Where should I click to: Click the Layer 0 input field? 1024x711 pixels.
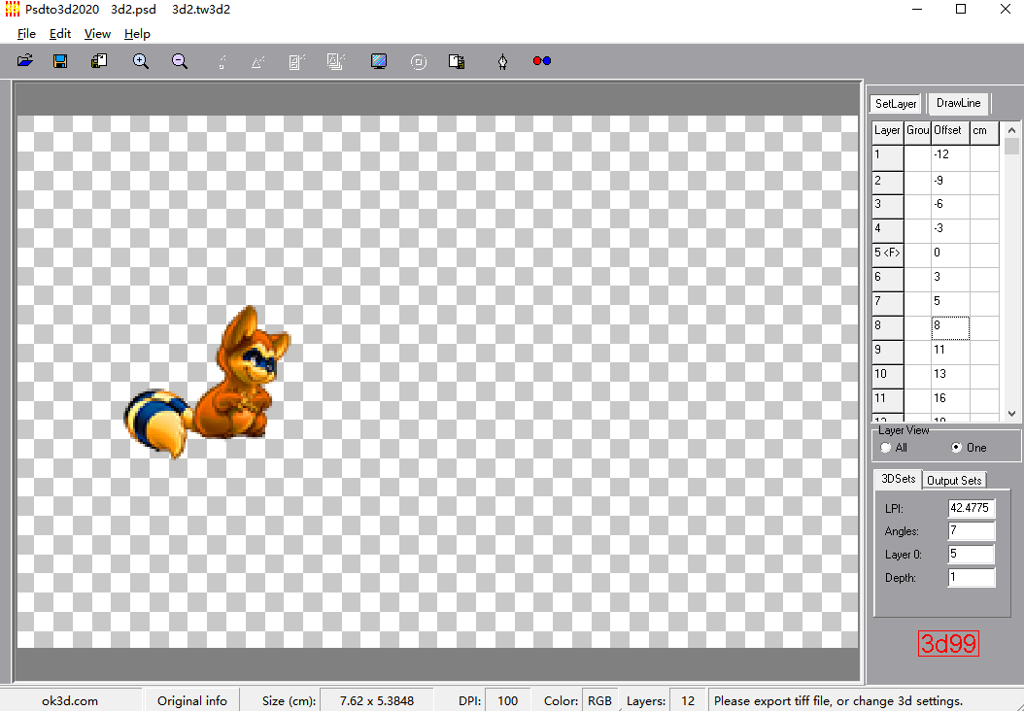[x=972, y=555]
